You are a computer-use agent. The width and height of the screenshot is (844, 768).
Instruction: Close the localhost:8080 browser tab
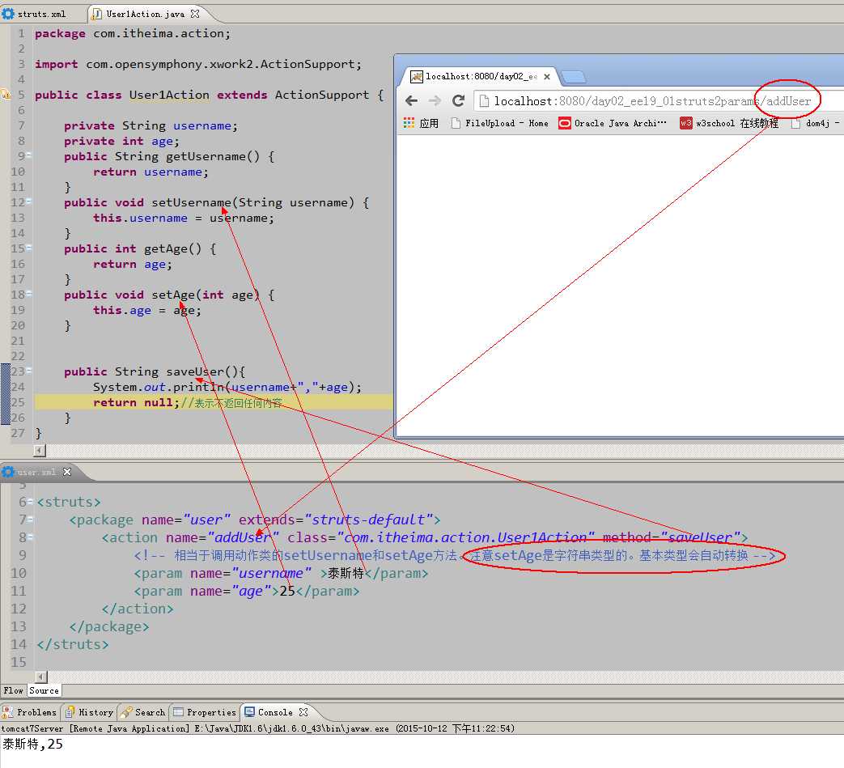coord(547,76)
